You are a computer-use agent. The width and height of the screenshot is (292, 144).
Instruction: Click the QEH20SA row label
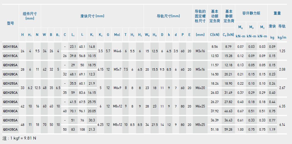[10, 65]
